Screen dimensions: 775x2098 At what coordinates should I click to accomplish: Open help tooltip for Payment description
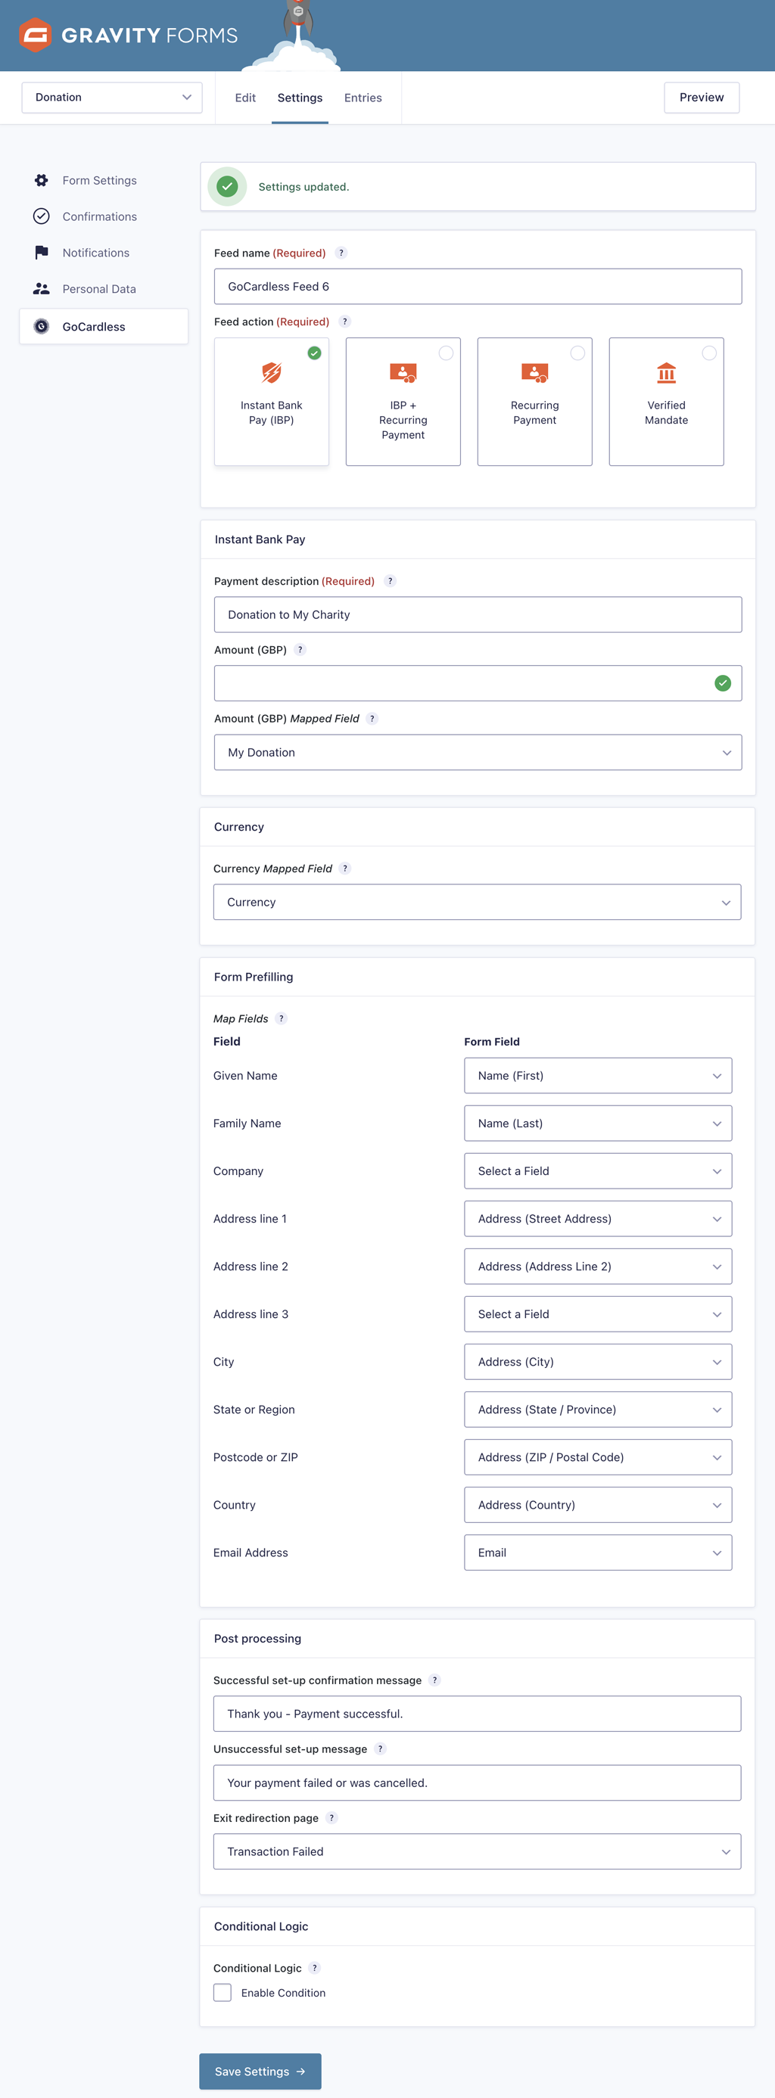pyautogui.click(x=391, y=582)
